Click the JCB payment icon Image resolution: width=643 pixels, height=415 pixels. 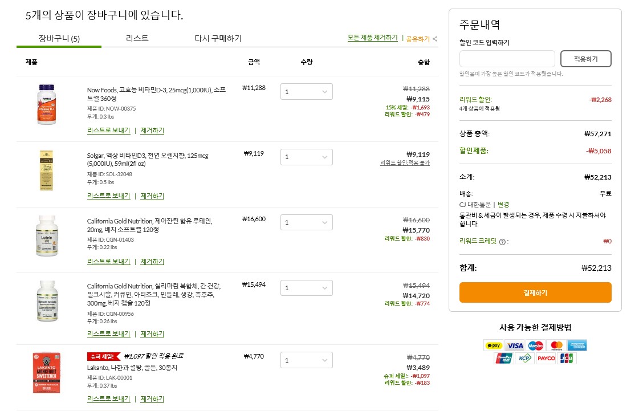[567, 358]
